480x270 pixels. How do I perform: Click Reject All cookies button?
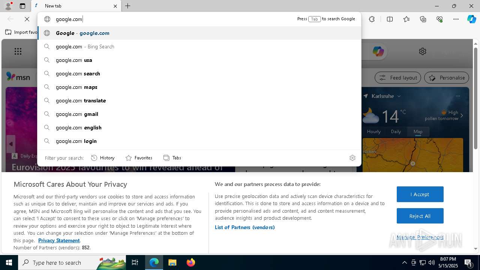[x=420, y=216]
